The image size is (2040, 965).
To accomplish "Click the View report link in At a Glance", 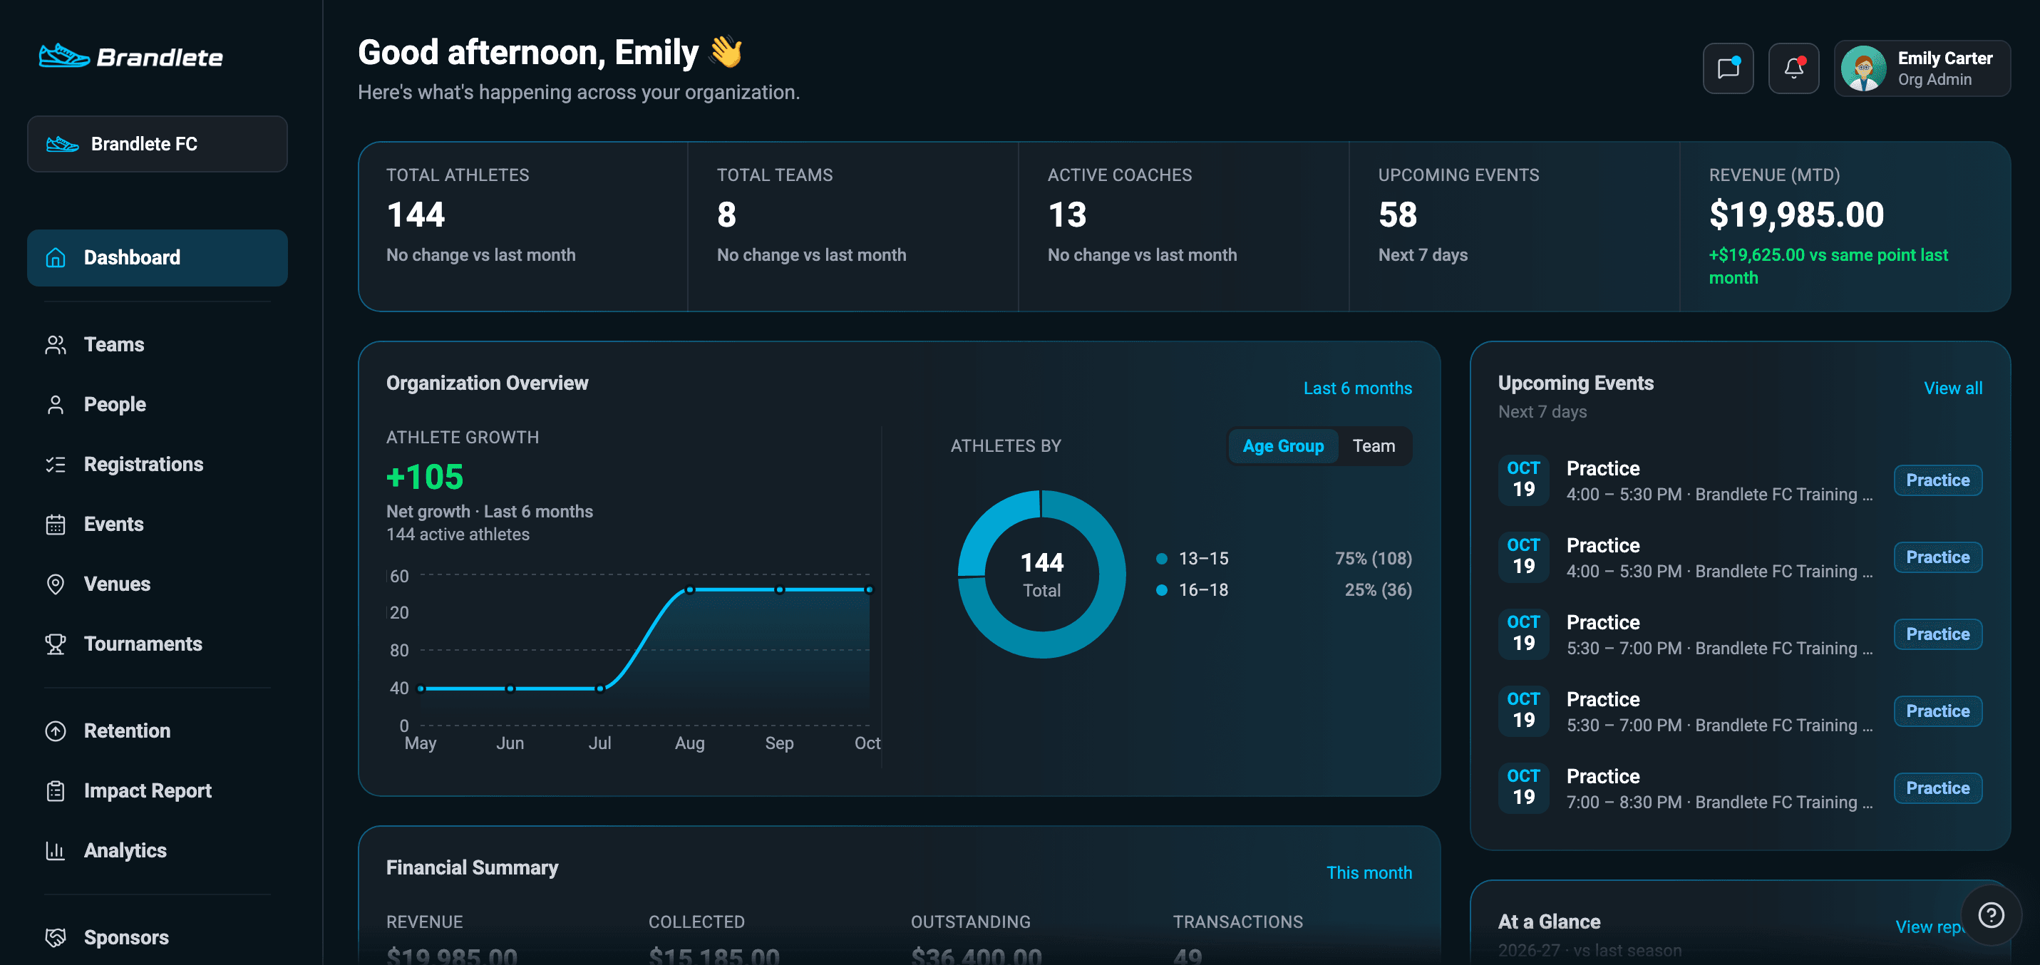I will pos(1928,927).
